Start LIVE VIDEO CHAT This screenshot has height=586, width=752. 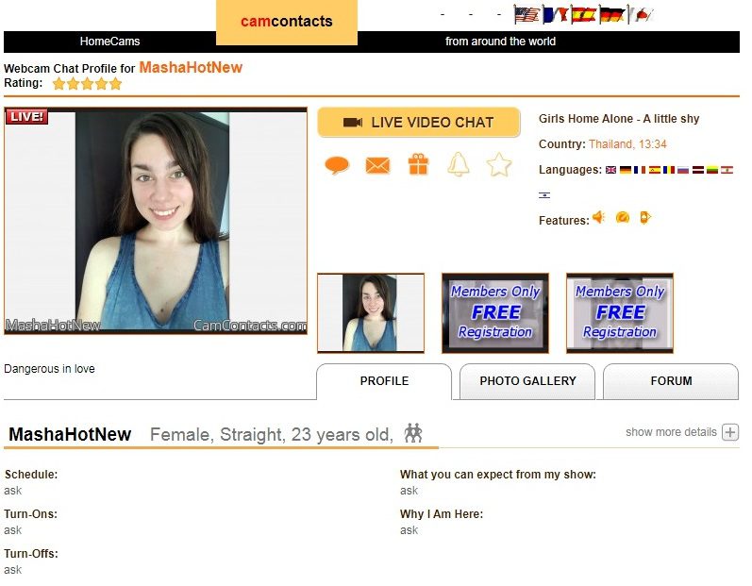pos(419,123)
